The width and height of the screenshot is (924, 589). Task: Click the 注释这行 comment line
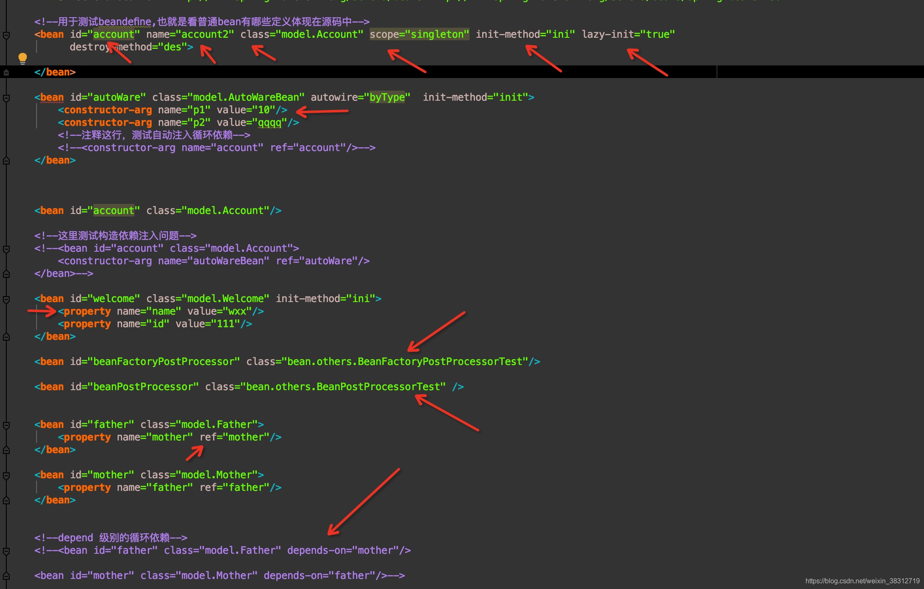pyautogui.click(x=154, y=135)
